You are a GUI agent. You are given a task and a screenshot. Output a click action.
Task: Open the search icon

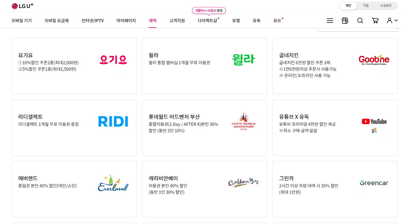click(360, 20)
